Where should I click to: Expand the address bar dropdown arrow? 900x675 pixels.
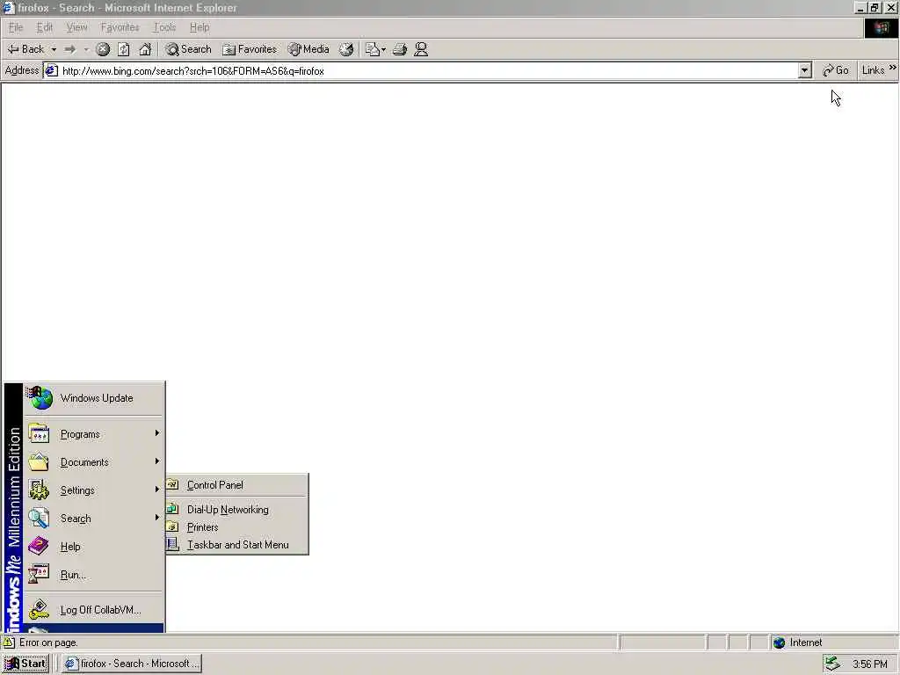804,70
